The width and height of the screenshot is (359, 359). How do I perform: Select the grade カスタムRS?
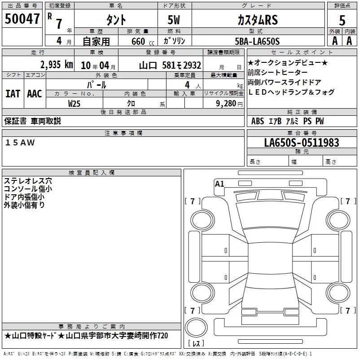pos(258,20)
